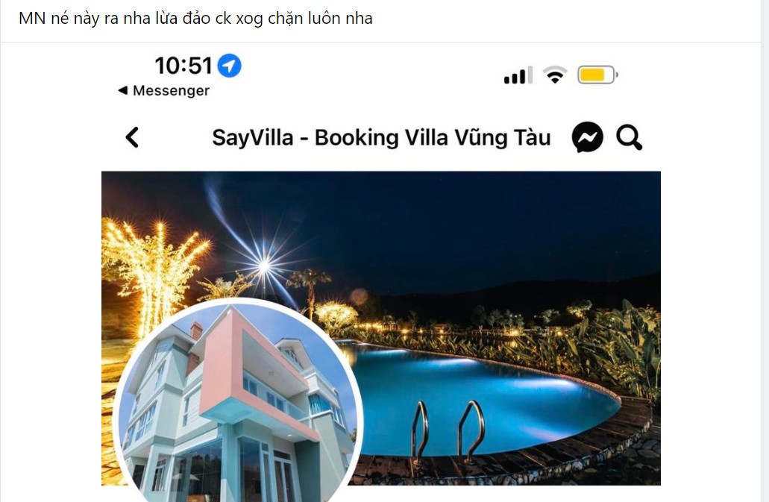Return to Messenger via the back link
Screen dimensions: 769x502
pyautogui.click(x=164, y=91)
